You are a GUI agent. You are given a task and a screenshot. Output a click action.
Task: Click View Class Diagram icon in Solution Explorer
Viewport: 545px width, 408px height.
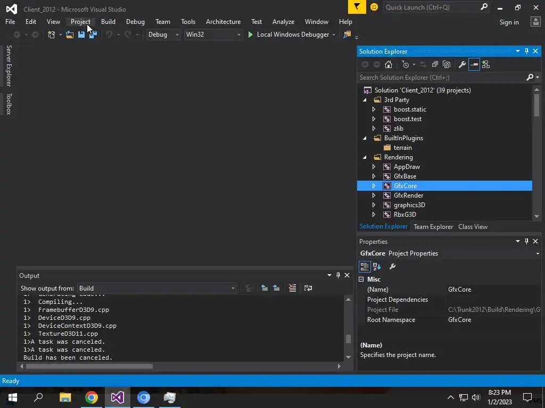point(486,64)
